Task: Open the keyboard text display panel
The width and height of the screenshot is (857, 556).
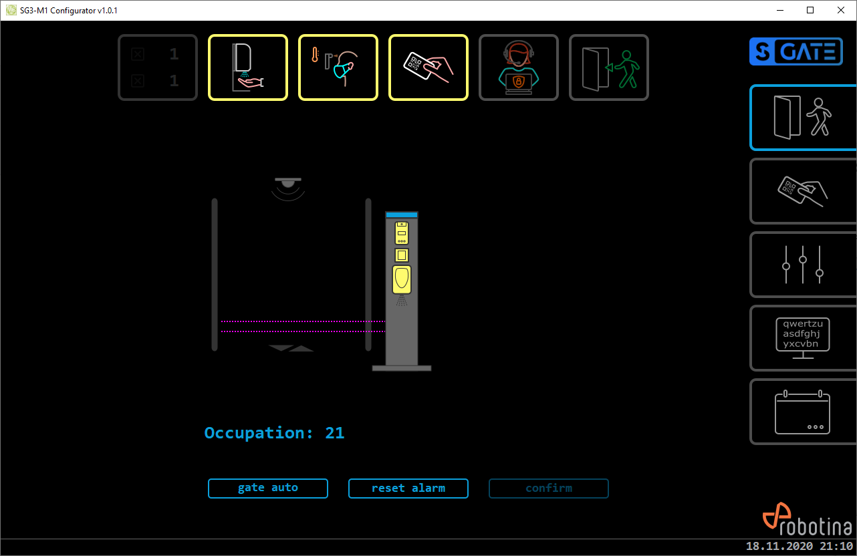Action: (x=803, y=338)
